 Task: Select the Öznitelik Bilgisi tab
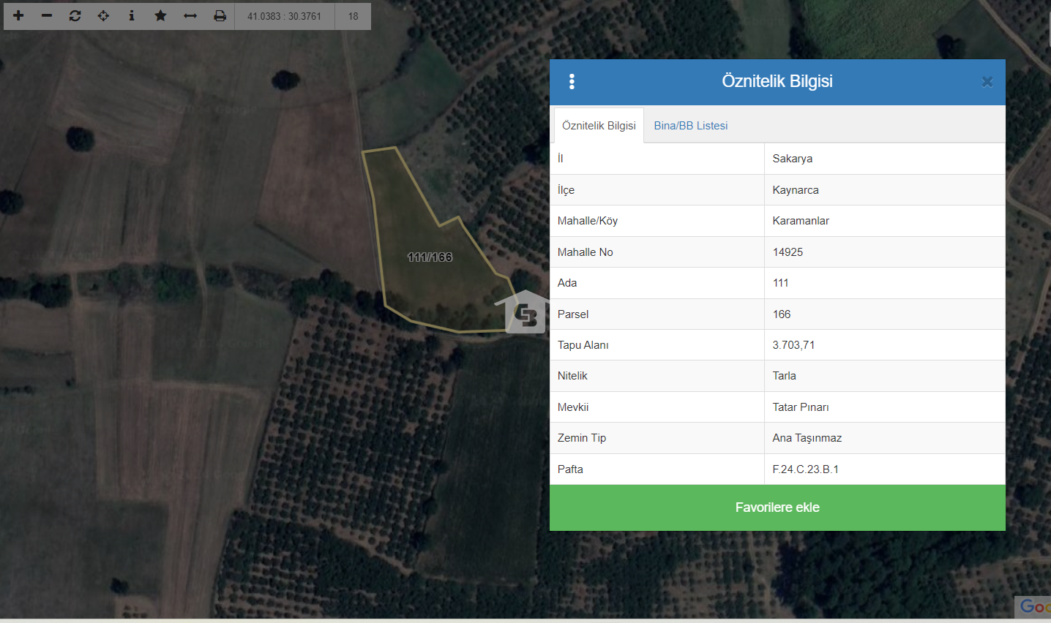(599, 126)
